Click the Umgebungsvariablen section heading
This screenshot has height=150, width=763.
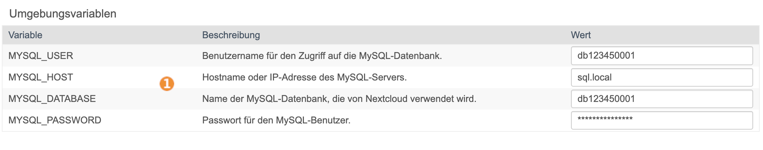[63, 13]
